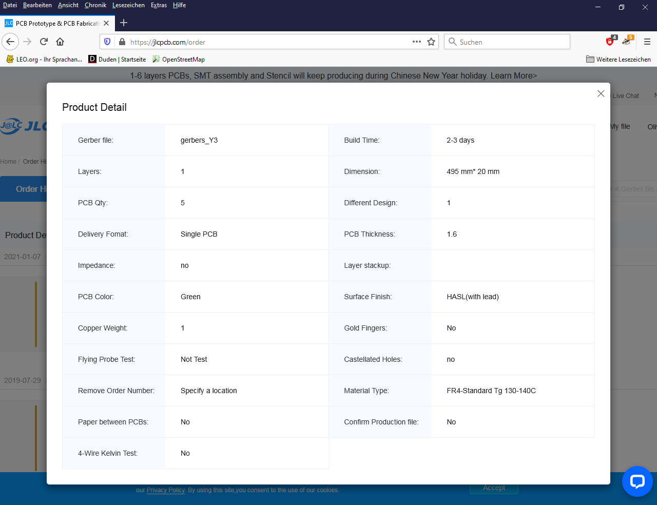Reload the current page
The height and width of the screenshot is (505, 657).
click(44, 42)
